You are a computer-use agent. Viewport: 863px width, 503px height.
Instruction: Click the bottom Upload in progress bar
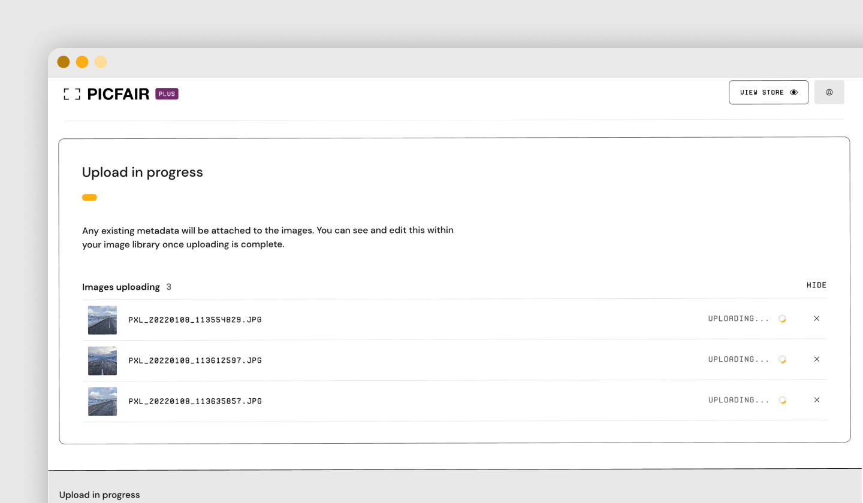pyautogui.click(x=455, y=486)
